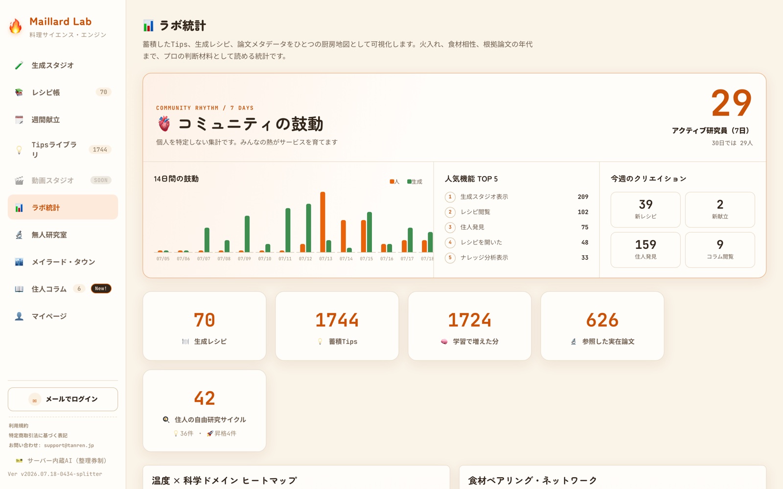Click the ラボ統計 bar chart sidebar icon

19,208
